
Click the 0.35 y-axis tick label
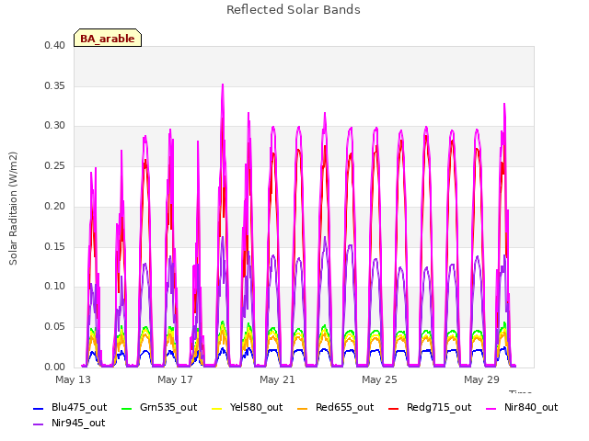coord(55,85)
